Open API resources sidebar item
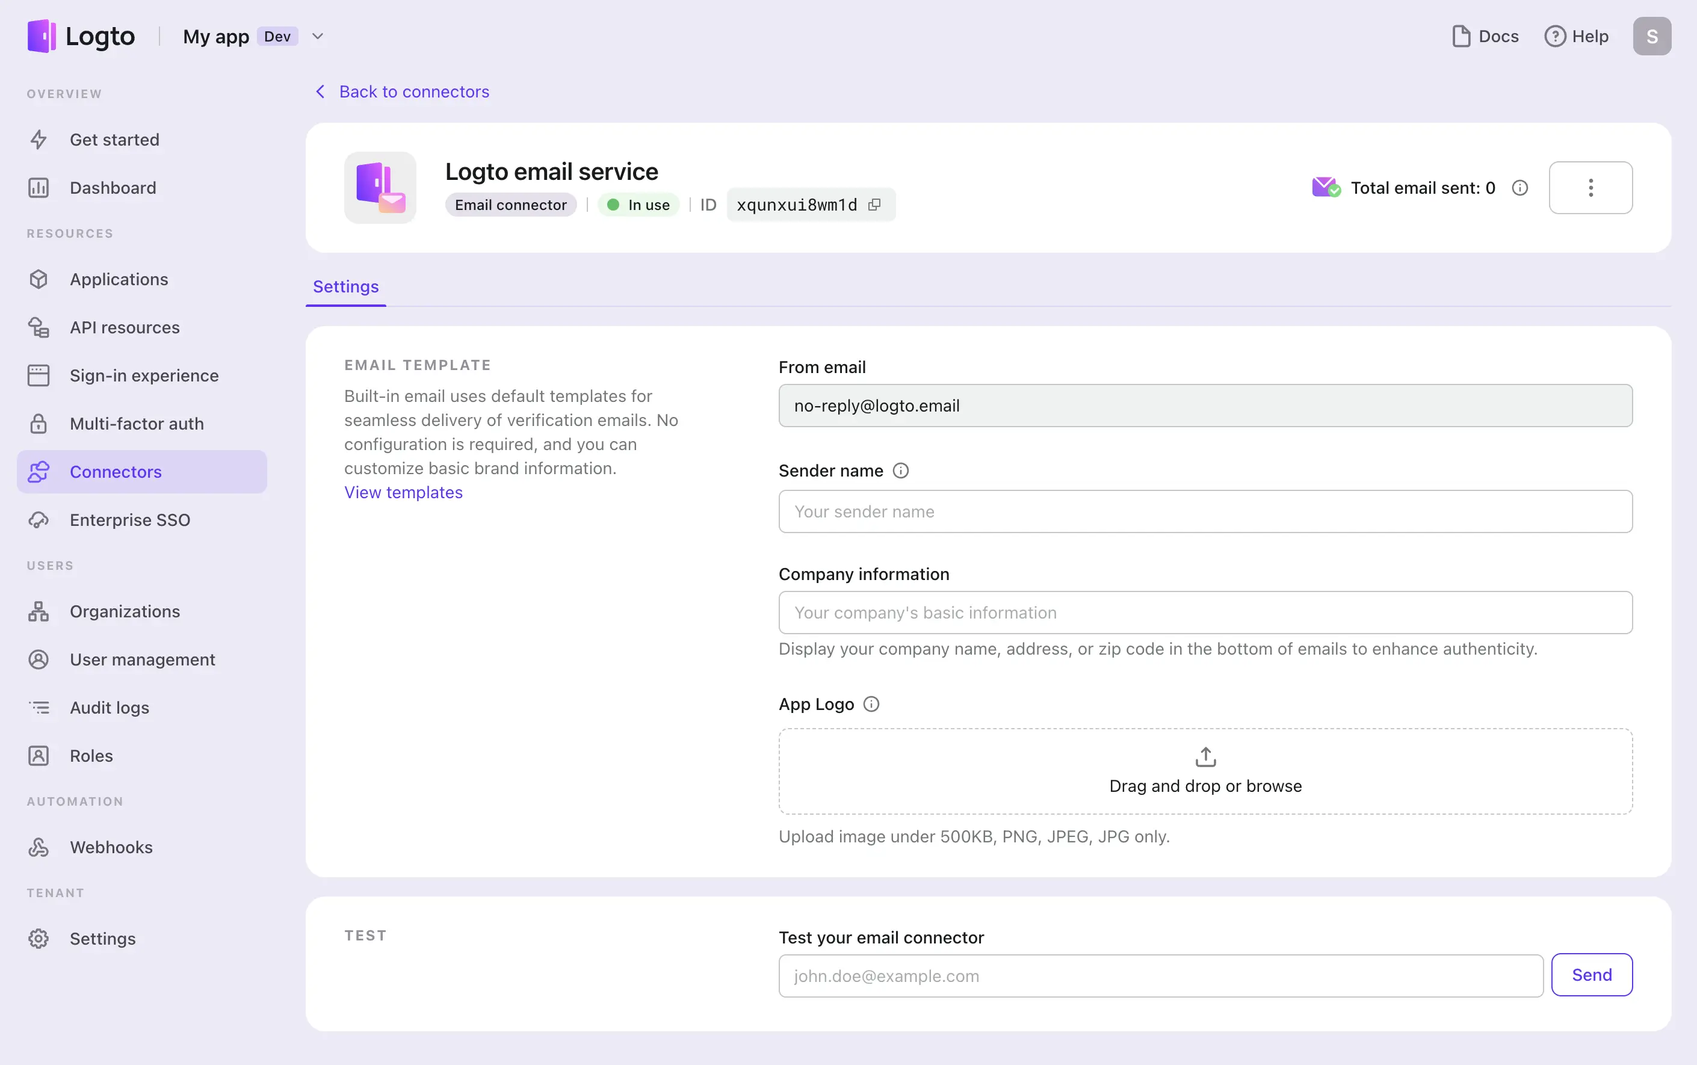 [x=141, y=327]
